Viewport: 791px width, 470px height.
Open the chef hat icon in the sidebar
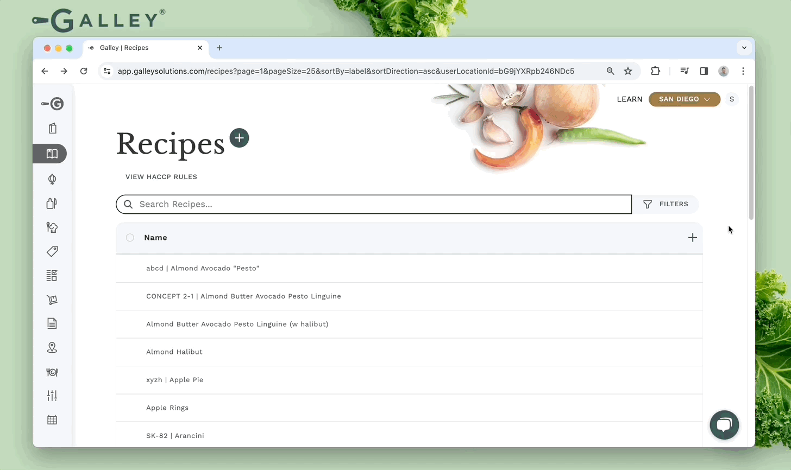[x=52, y=227]
